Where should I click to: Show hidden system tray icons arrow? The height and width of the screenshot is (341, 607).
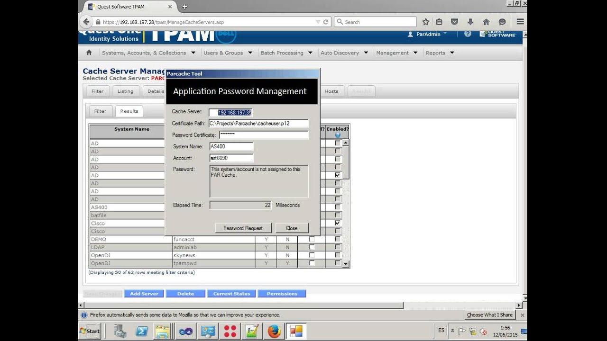[452, 331]
